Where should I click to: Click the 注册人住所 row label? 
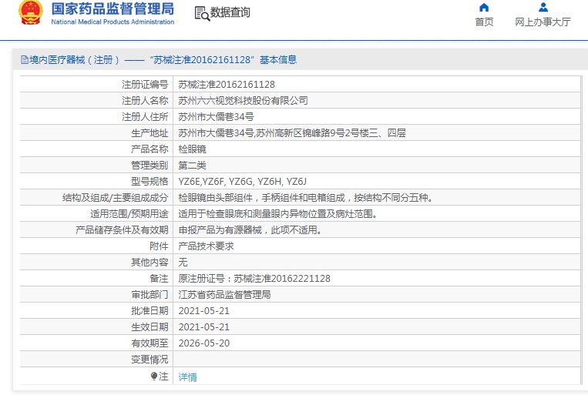145,116
